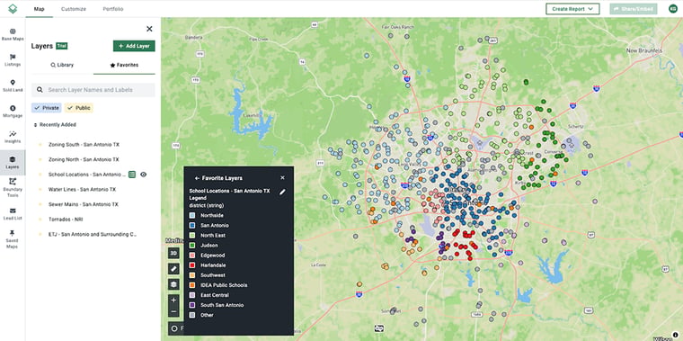Open the Insights panel
683x341 pixels.
click(13, 138)
